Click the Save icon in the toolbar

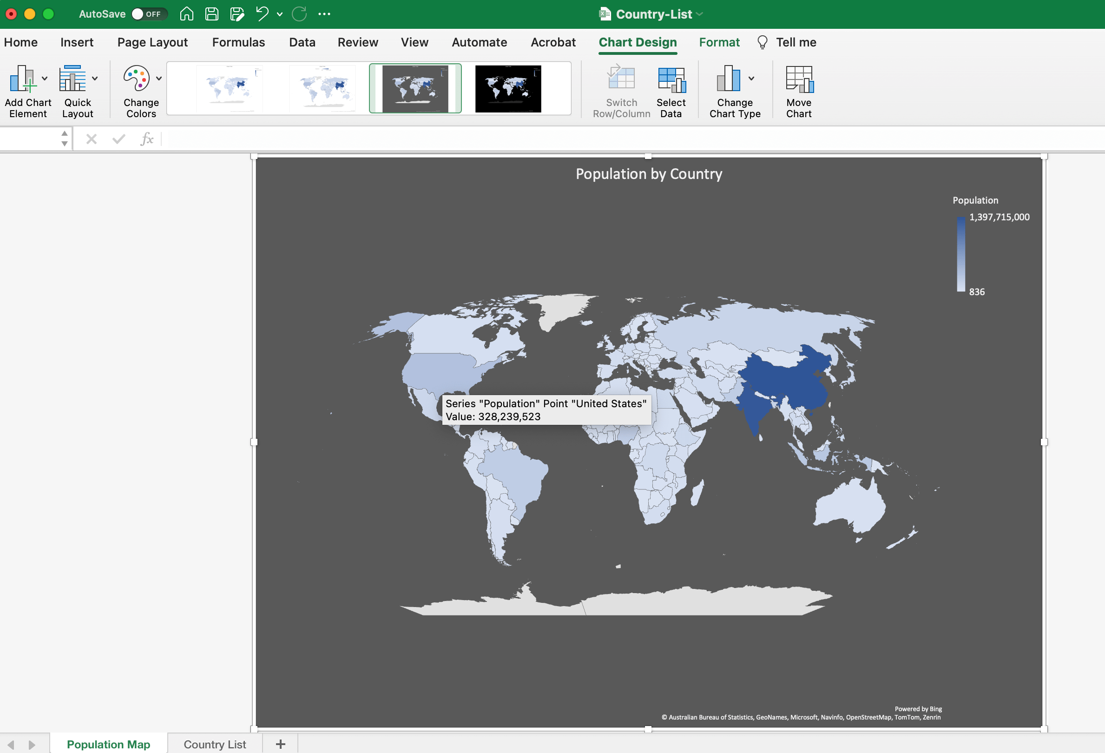coord(211,14)
